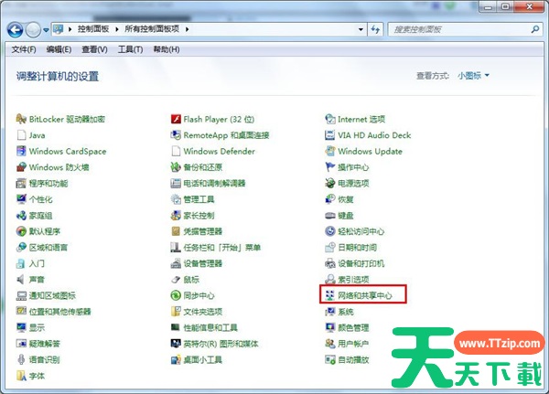Open the 同步中心 green sync icon

tap(176, 295)
